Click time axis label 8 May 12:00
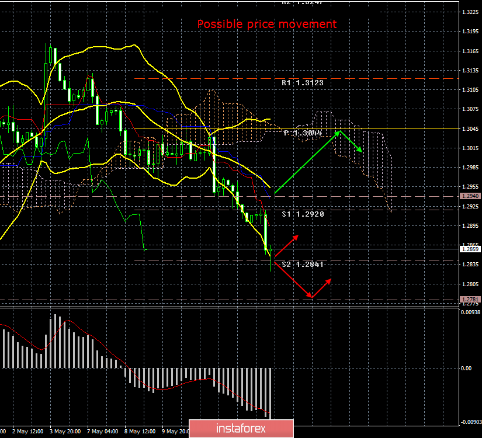This screenshot has width=482, height=438. click(140, 432)
